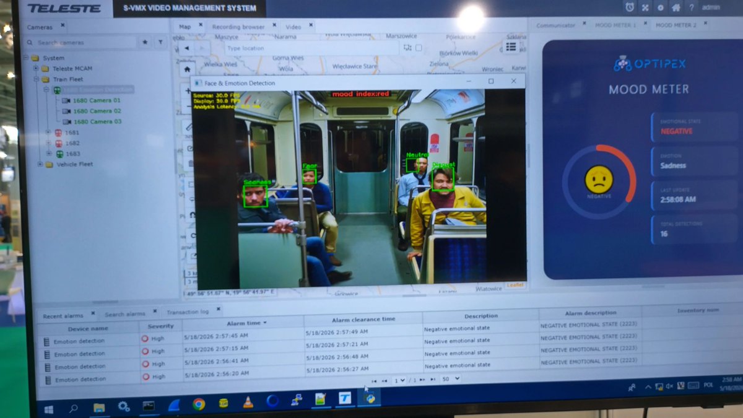Switch to the Recording browser tab
This screenshot has height=418, width=743.
(x=238, y=27)
